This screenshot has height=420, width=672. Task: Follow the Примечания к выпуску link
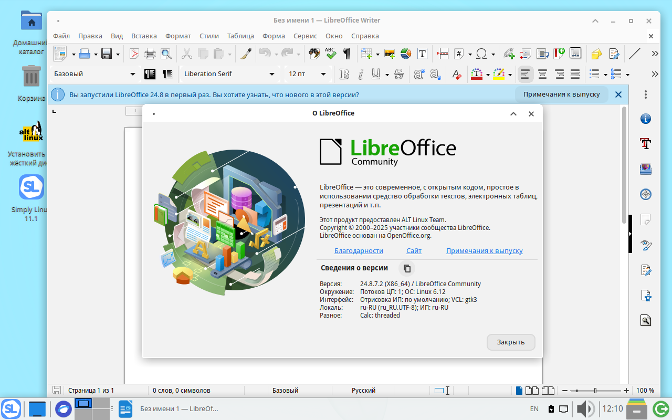484,250
